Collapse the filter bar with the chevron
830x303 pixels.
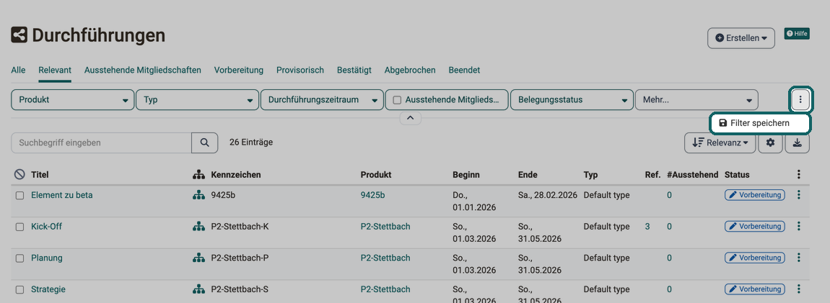click(x=410, y=118)
